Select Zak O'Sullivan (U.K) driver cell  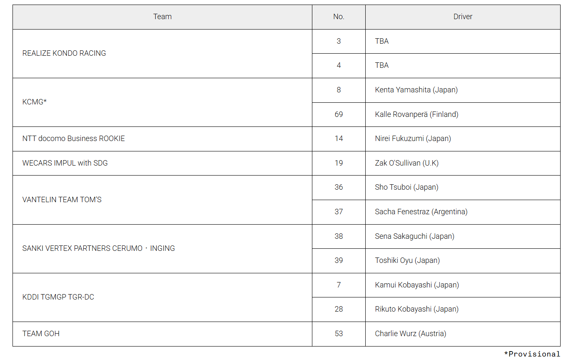[x=406, y=163]
